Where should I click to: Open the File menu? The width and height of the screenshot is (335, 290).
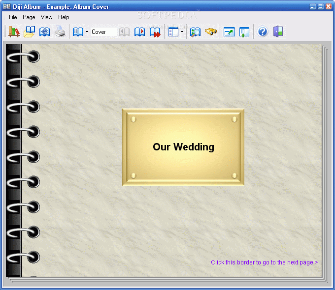click(x=13, y=17)
